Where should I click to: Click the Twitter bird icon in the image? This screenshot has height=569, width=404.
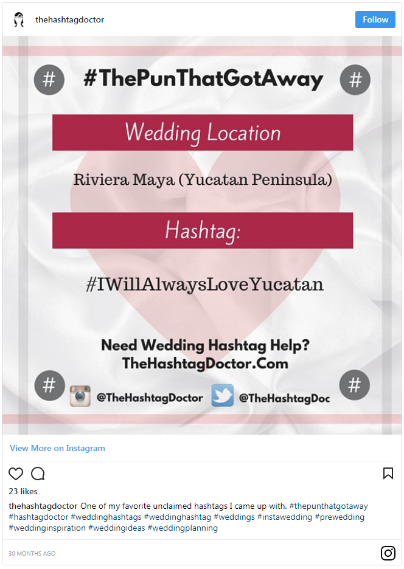[x=222, y=396]
